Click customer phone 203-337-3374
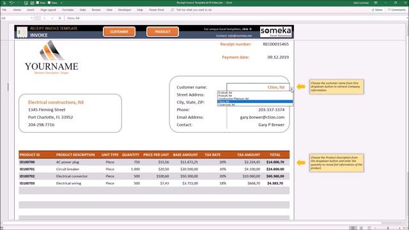 (271, 110)
